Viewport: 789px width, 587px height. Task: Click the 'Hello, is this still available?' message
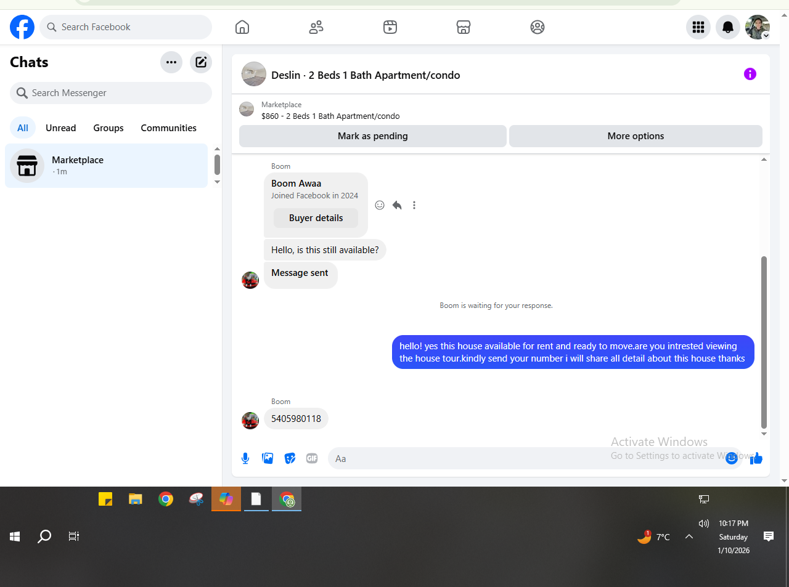tap(325, 250)
